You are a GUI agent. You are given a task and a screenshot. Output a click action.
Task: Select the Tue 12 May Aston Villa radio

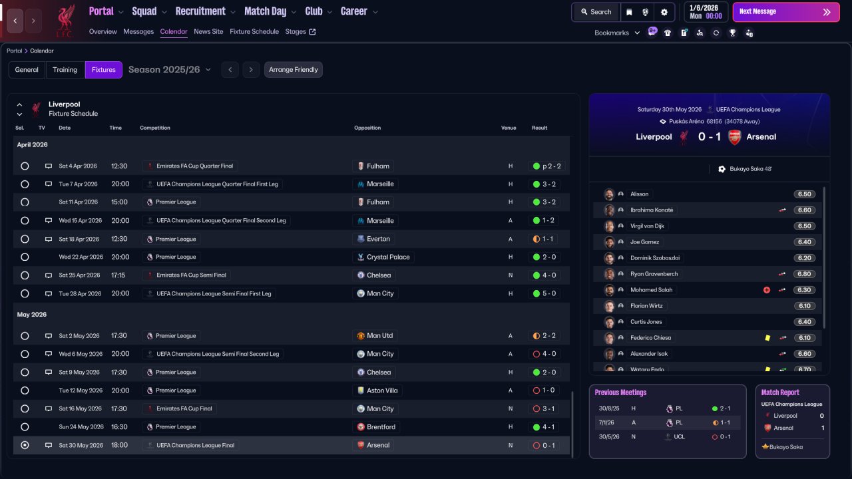pyautogui.click(x=25, y=391)
